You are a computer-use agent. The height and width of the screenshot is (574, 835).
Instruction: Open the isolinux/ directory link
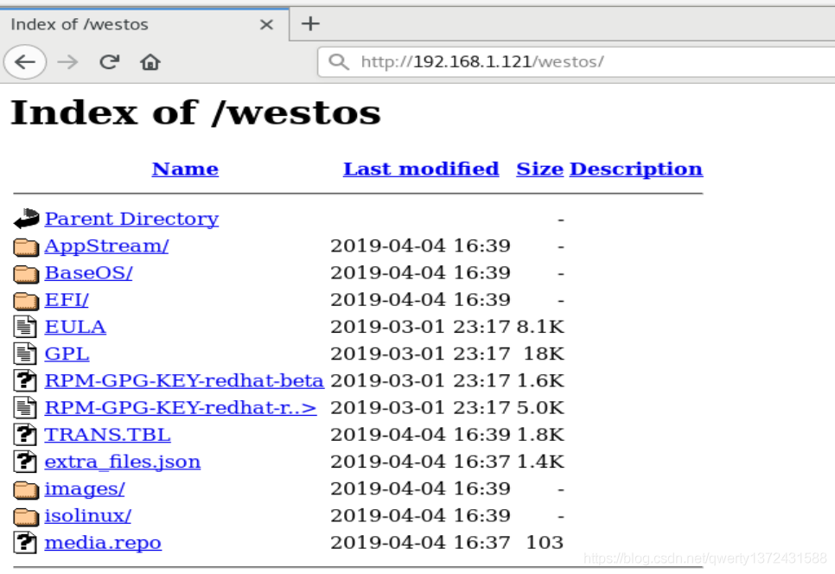(x=88, y=515)
